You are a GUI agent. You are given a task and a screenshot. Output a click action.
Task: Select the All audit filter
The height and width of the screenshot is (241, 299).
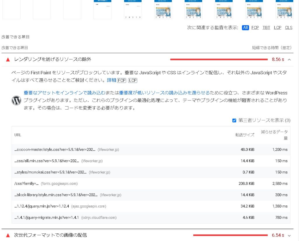pos(245,28)
